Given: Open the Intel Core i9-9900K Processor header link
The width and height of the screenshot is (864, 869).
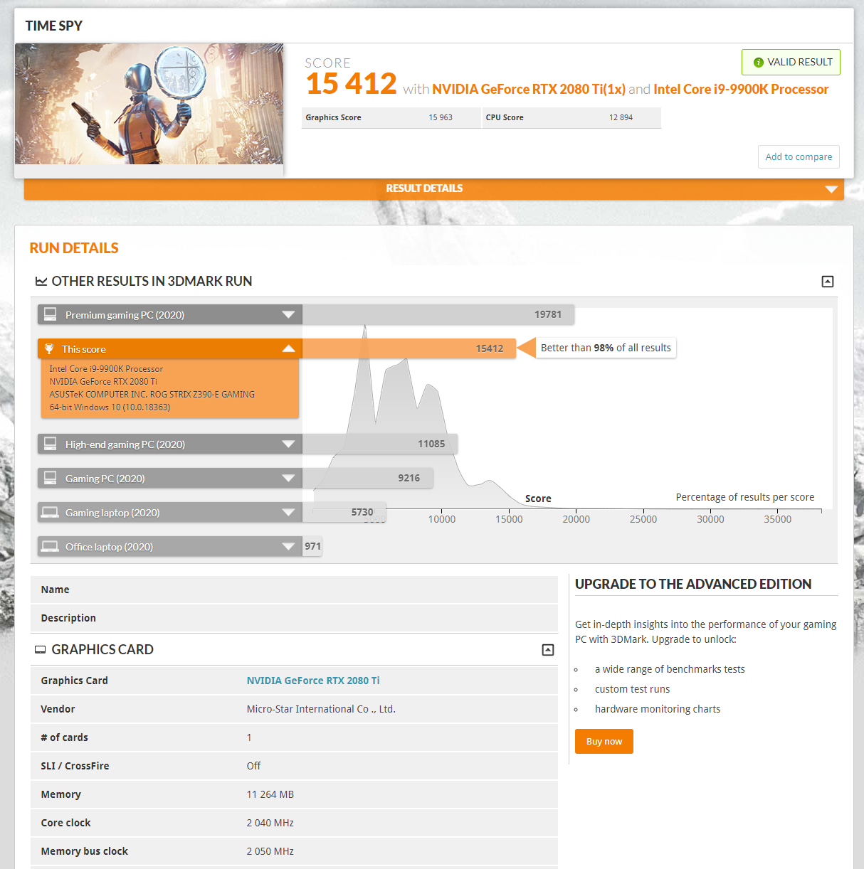Looking at the screenshot, I should point(741,89).
